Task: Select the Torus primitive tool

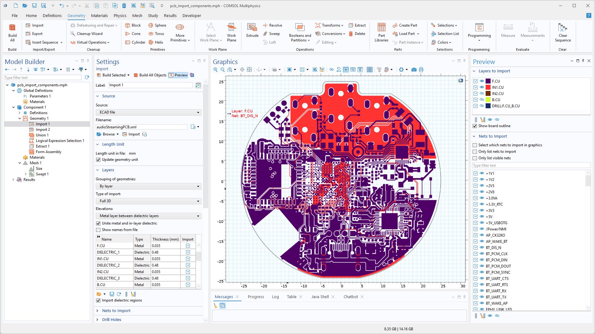Action: 156,34
